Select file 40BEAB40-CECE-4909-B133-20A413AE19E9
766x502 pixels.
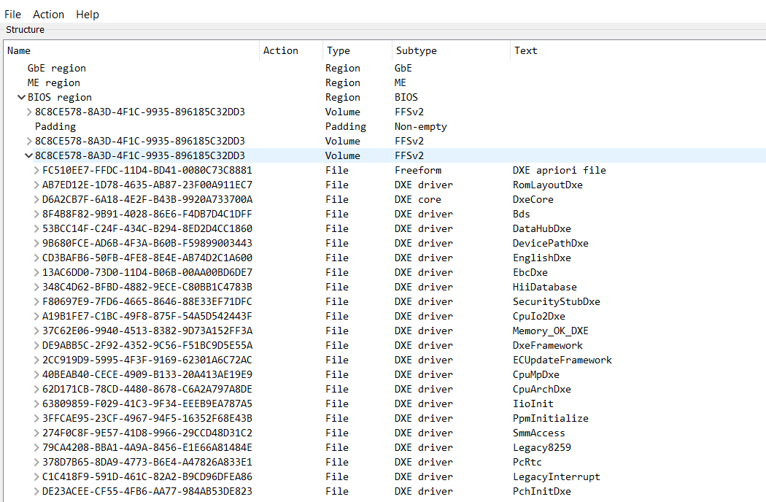147,374
